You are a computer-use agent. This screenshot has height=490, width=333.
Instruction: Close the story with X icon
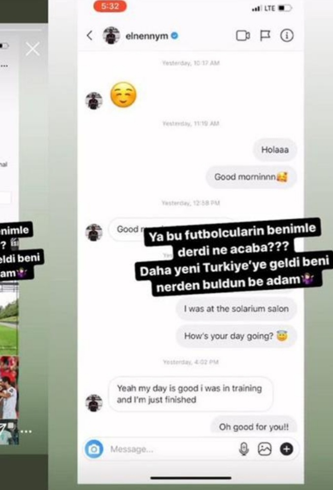(33, 49)
